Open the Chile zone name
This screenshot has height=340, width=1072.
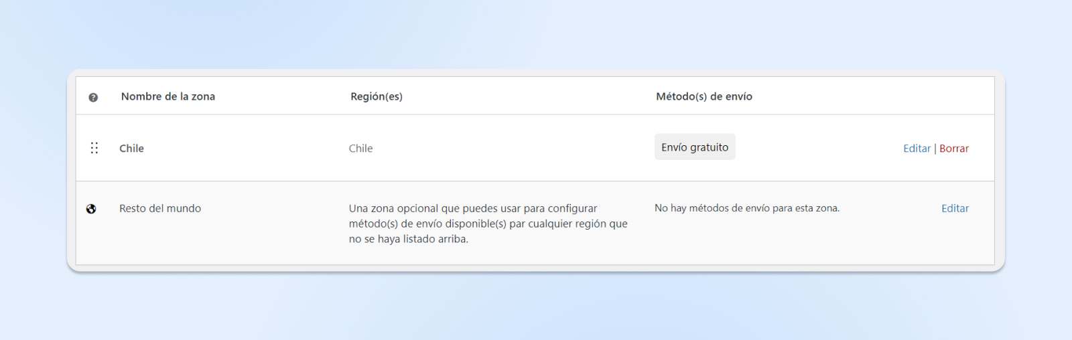(131, 149)
